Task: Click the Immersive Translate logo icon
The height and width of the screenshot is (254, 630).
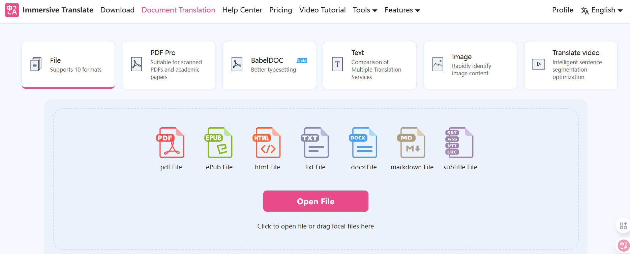Action: [x=12, y=10]
